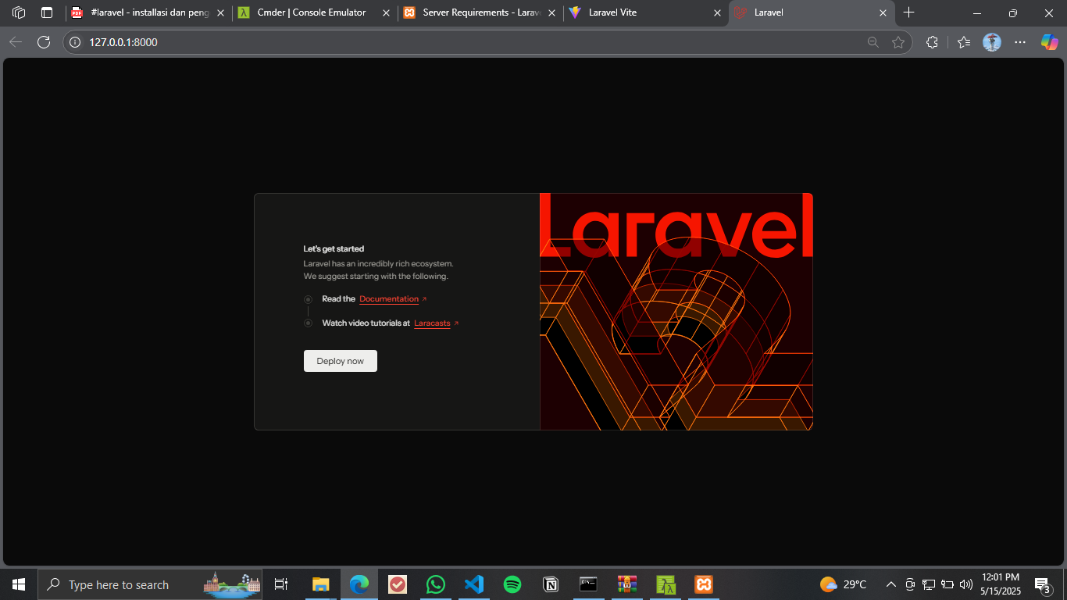This screenshot has height=600, width=1067.
Task: Open Spotify from the taskbar
Action: (x=512, y=584)
